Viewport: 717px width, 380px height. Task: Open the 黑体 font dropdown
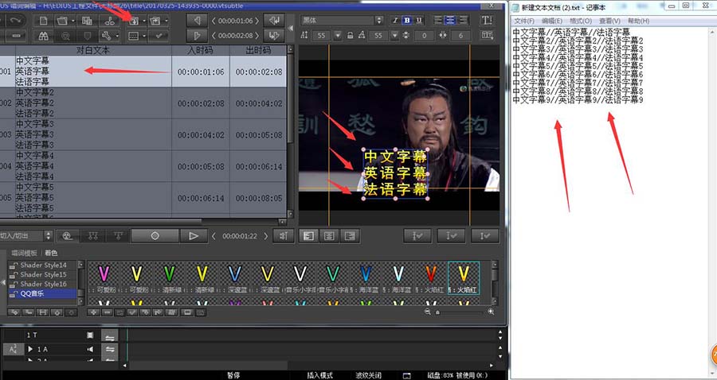pyautogui.click(x=378, y=20)
